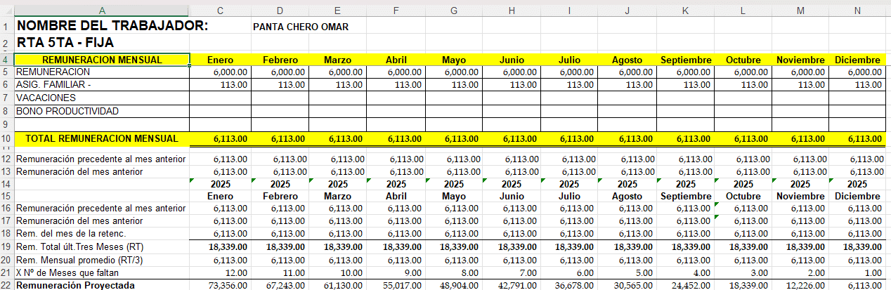Image resolution: width=891 pixels, height=290 pixels.
Task: Select column A header
Action: click(102, 11)
